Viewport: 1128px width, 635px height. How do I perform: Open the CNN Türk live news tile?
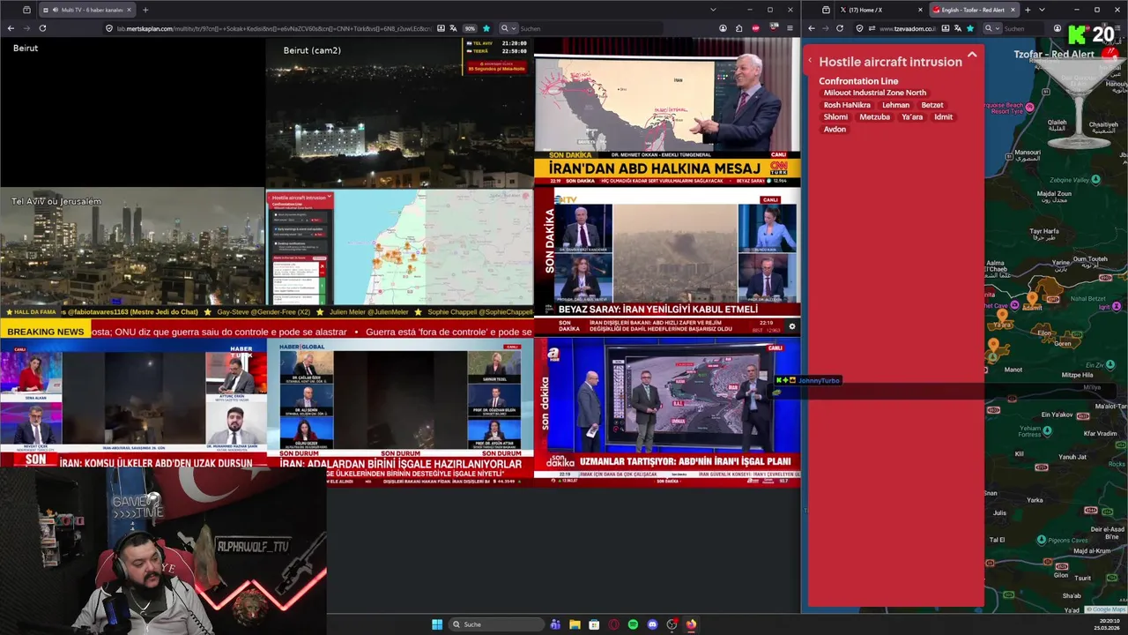(x=667, y=111)
